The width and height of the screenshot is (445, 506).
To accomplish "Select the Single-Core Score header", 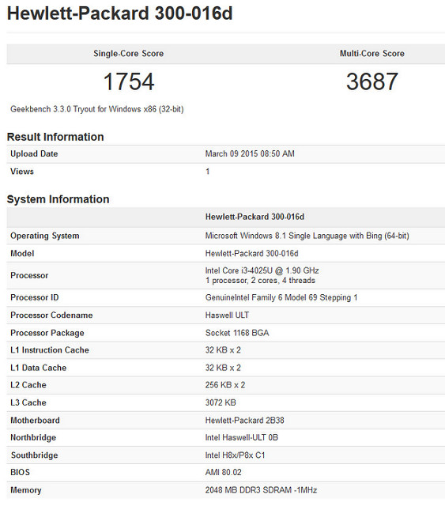I will point(128,54).
